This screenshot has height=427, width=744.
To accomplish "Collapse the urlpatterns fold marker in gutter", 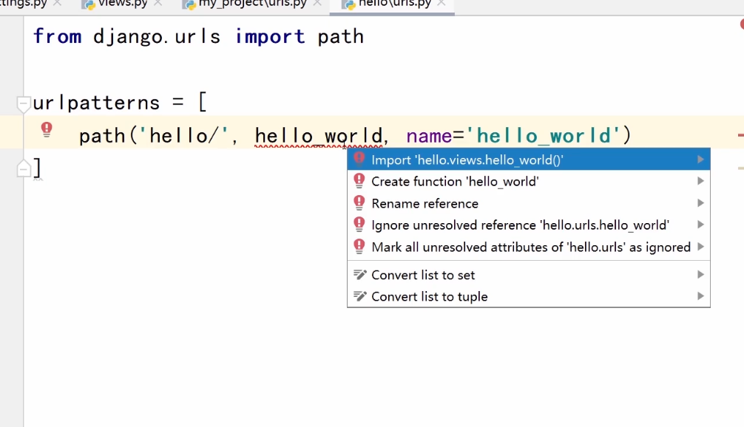I will (23, 103).
